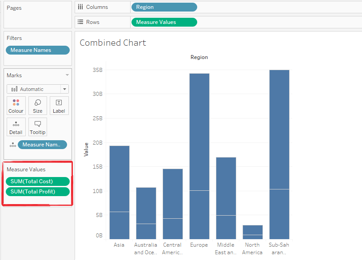362x260 pixels.
Task: Click the Filters shelf label
Action: tap(14, 38)
